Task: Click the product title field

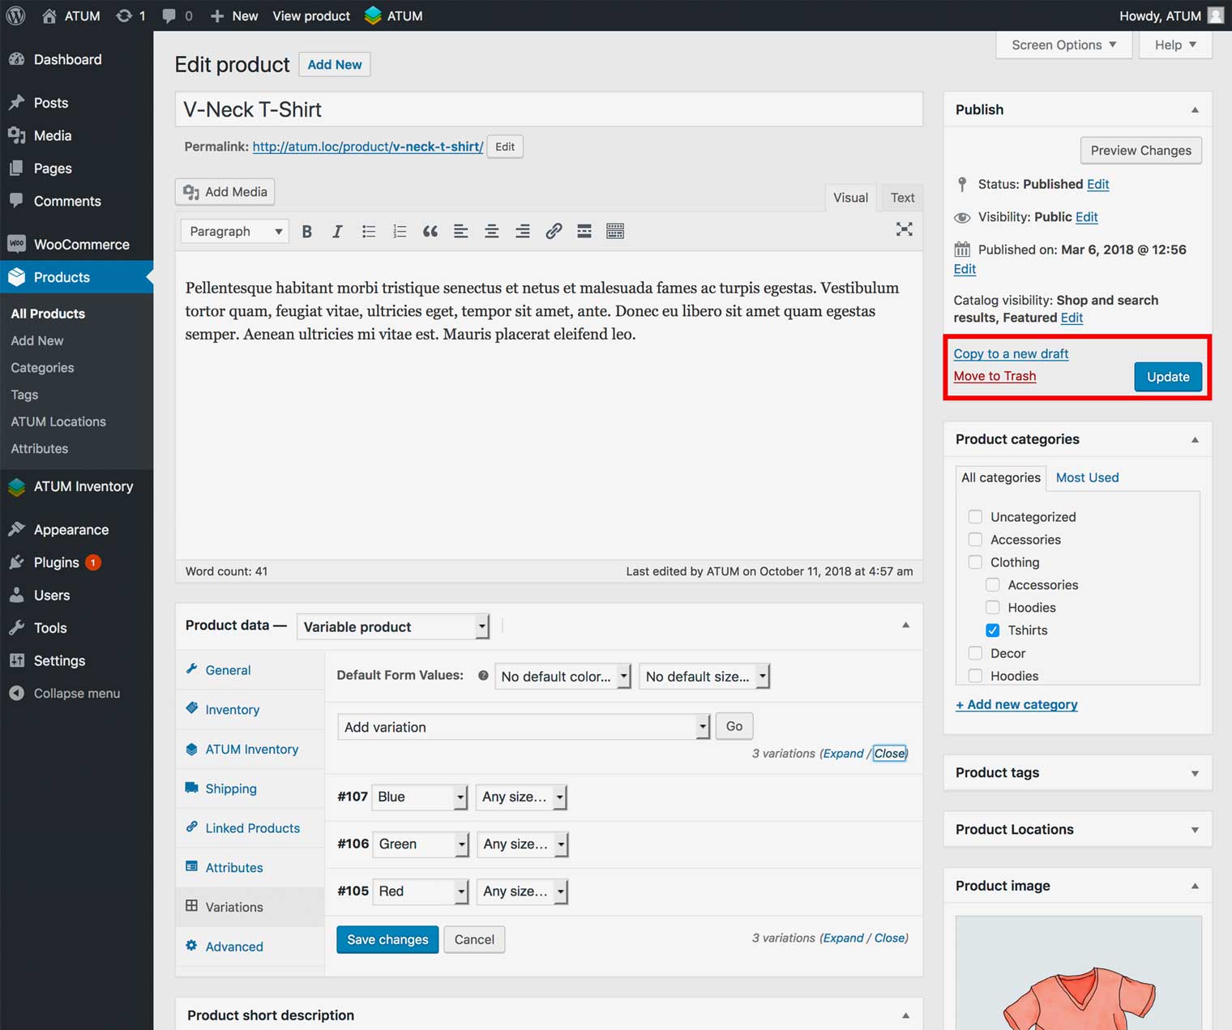Action: pos(548,109)
